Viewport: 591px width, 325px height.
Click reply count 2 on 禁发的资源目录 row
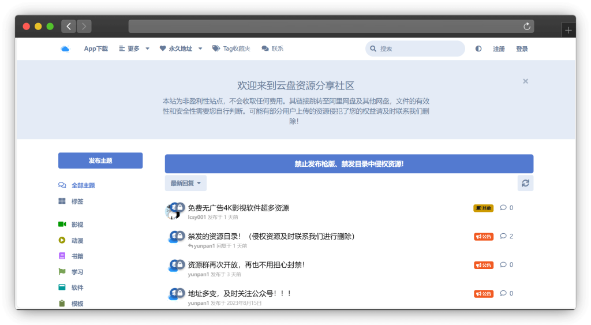pyautogui.click(x=507, y=236)
